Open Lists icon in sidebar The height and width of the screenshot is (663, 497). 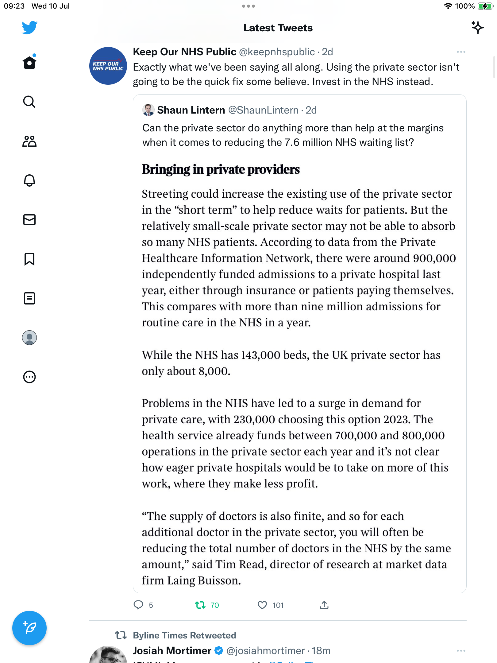point(29,298)
